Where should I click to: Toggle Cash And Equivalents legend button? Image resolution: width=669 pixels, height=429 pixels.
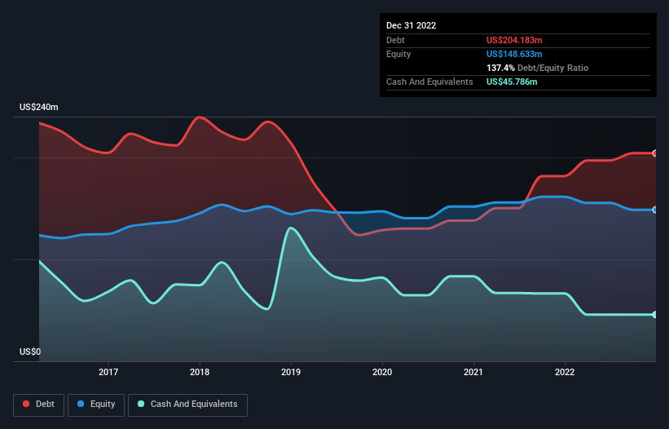point(187,405)
